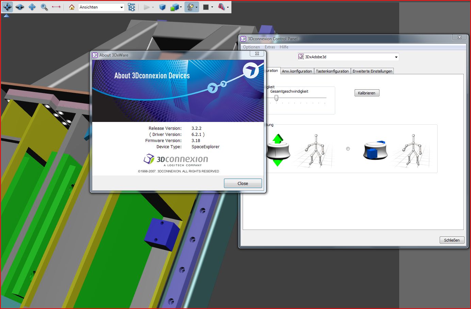The height and width of the screenshot is (309, 471).
Task: Click the X on About 3DxWare title bar
Action: [x=257, y=53]
